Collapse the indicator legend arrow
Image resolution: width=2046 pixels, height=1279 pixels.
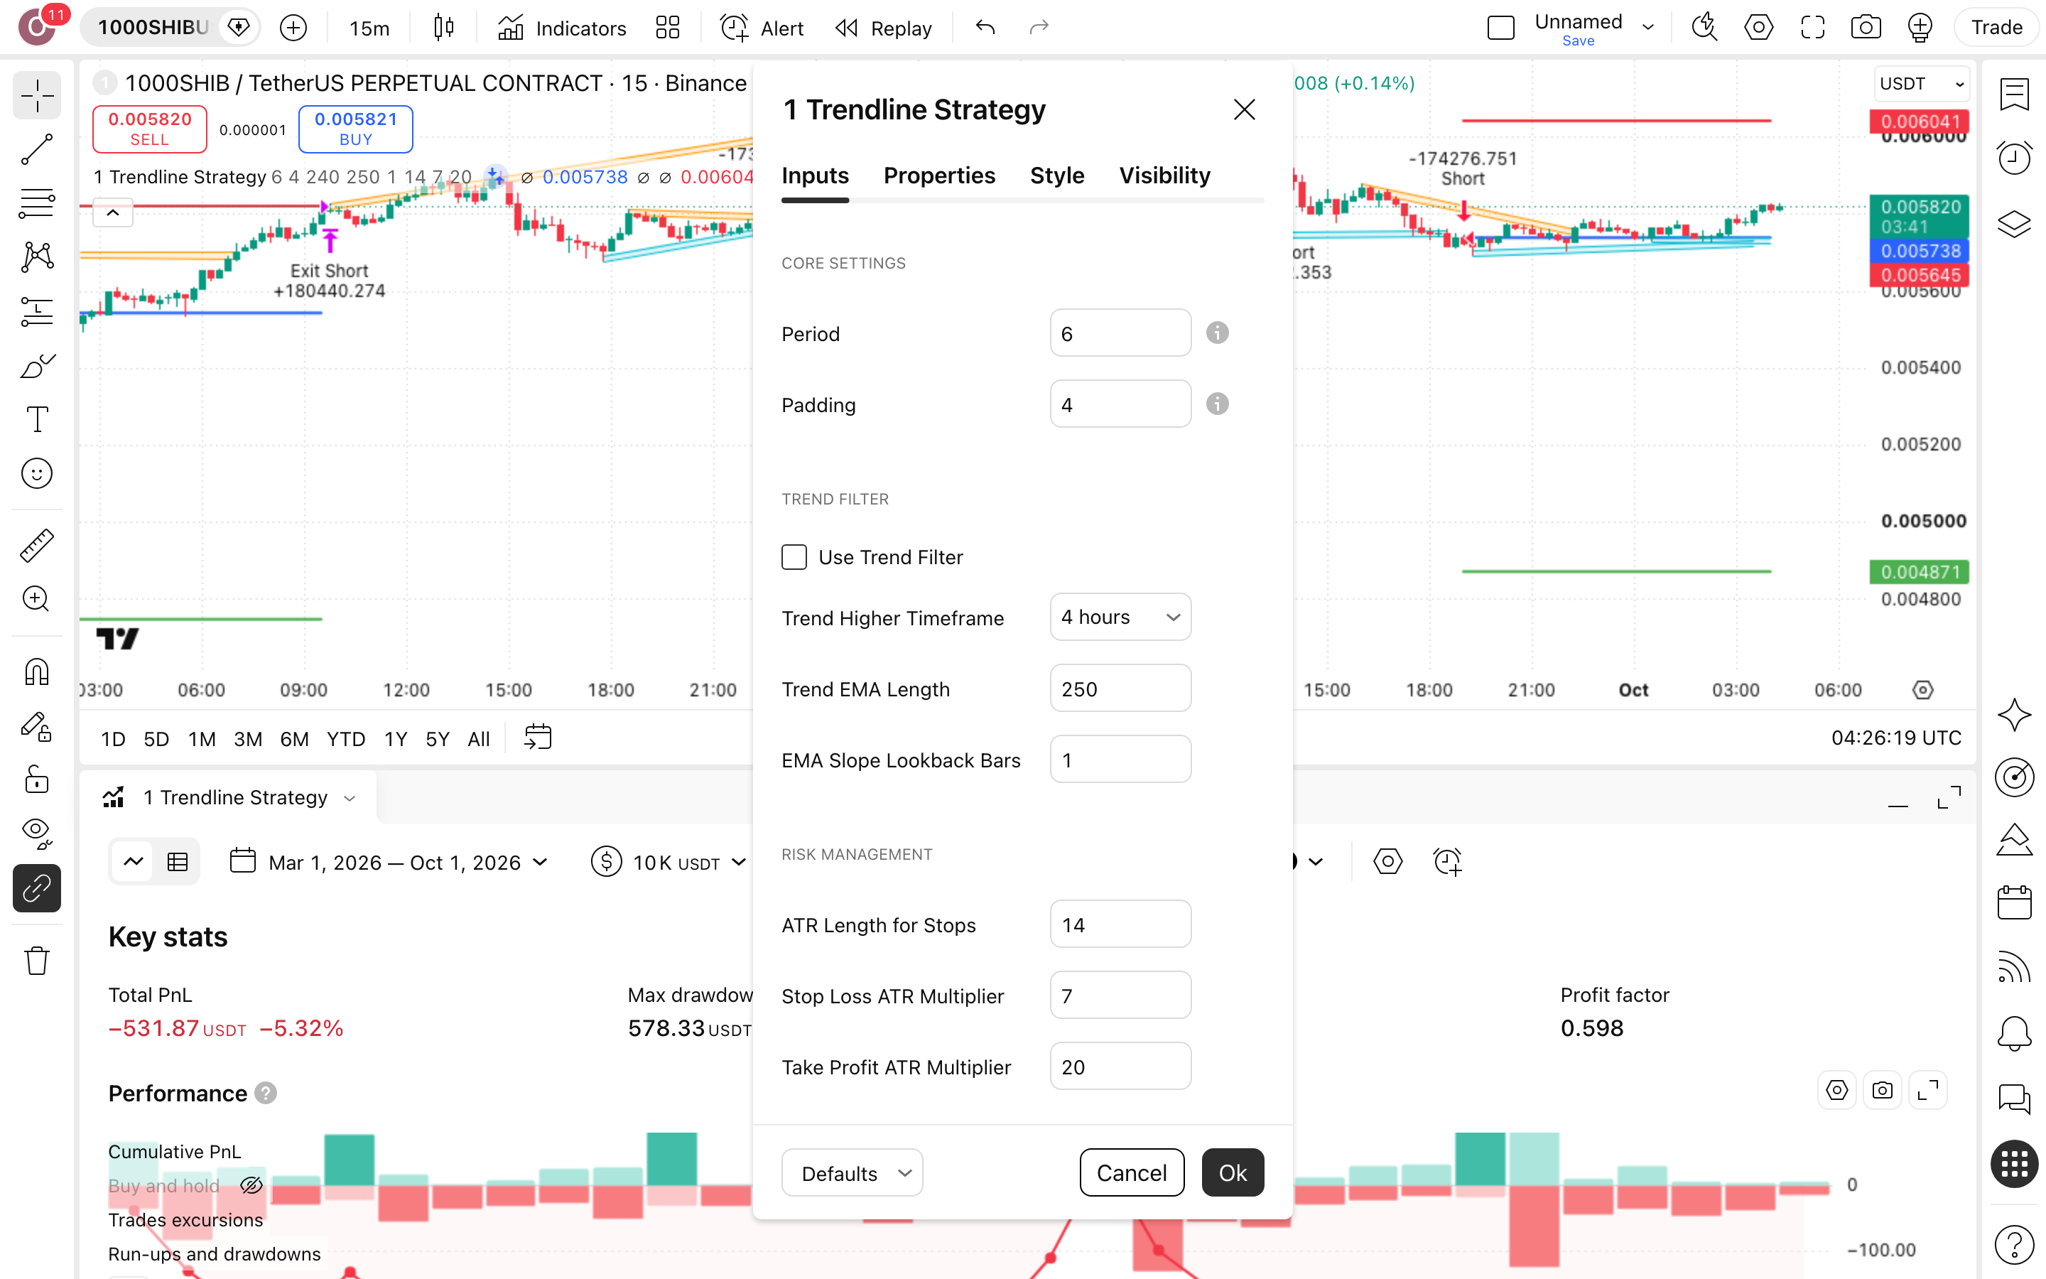112,213
